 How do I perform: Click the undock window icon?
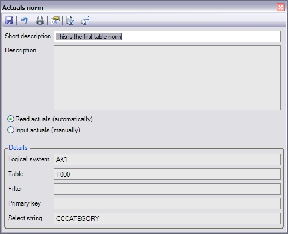pyautogui.click(x=86, y=20)
